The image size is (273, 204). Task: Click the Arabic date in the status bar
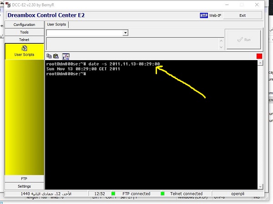46,194
